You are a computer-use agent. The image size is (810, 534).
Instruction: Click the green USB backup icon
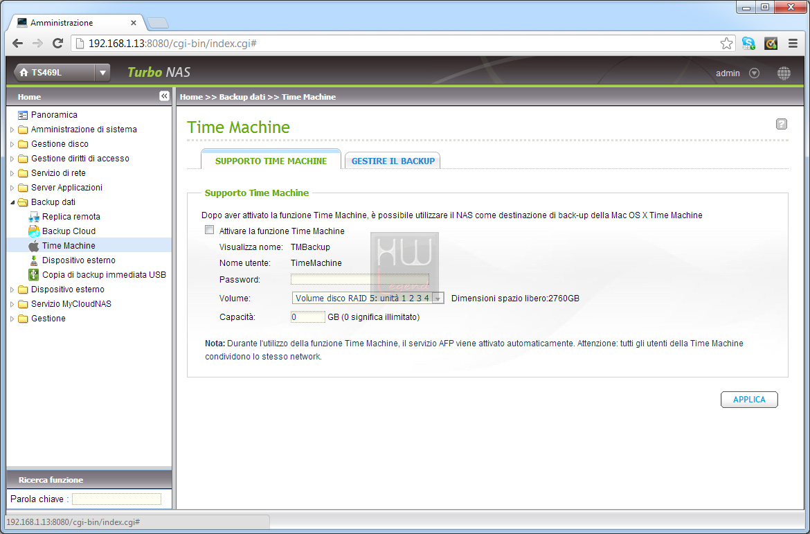34,274
